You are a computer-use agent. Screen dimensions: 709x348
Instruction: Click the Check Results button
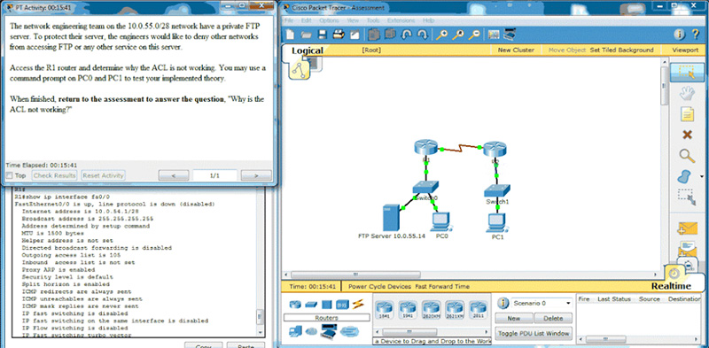55,175
